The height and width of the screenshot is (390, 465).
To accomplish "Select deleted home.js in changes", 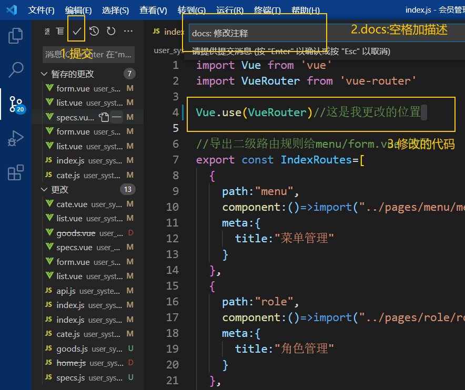I will click(x=88, y=363).
